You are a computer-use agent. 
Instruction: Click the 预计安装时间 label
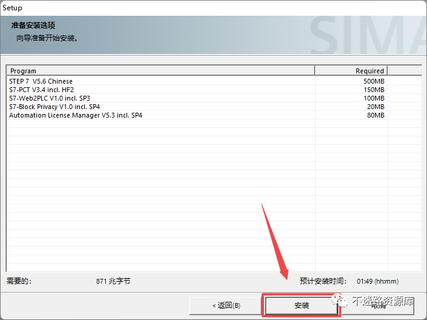click(x=323, y=281)
